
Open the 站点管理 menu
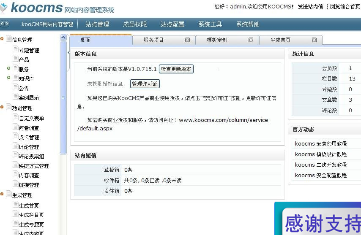97,24
